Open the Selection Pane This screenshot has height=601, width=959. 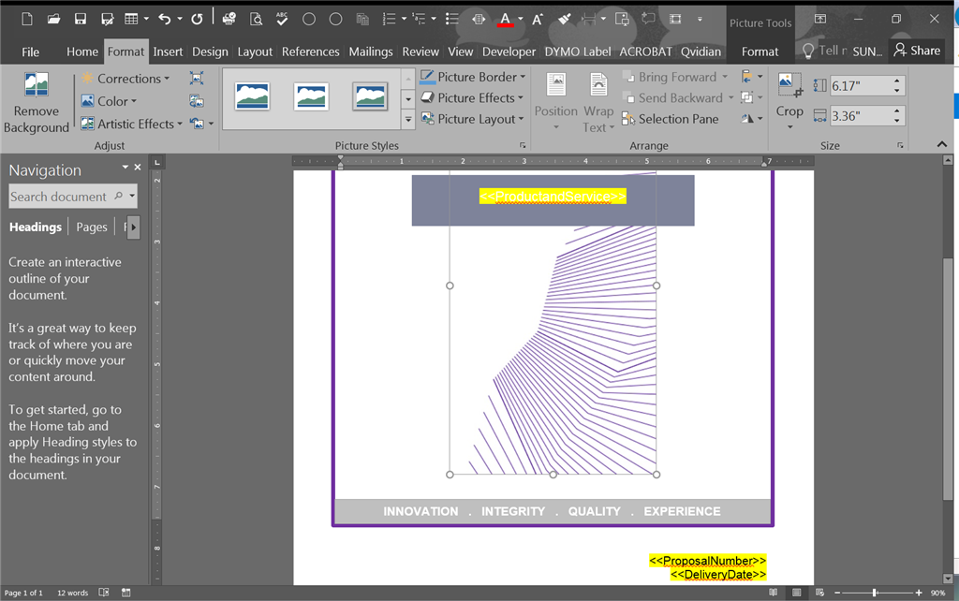[670, 119]
